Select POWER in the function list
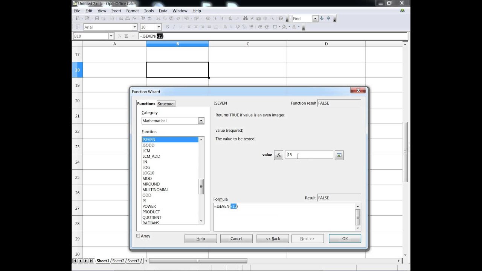This screenshot has width=482, height=271. pos(170,206)
